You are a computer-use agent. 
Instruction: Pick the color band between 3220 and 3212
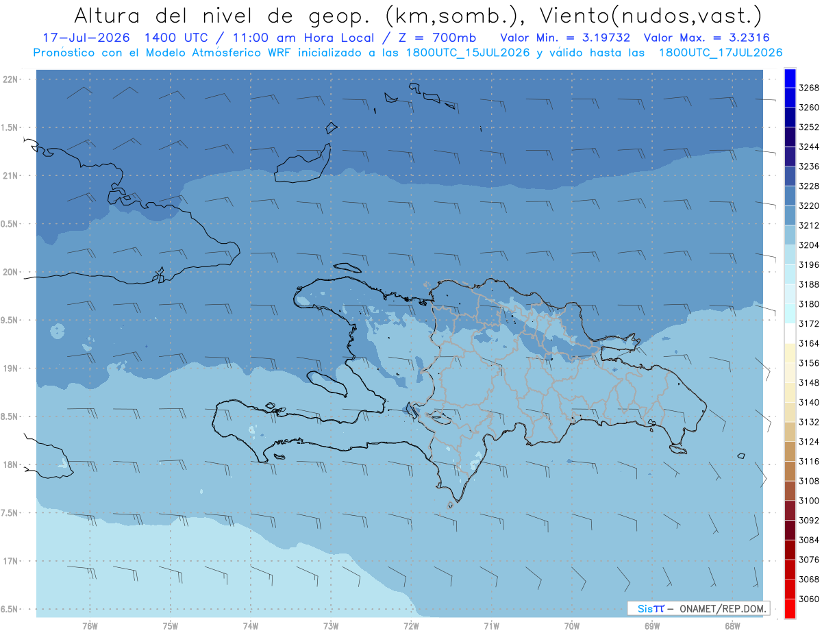tap(789, 215)
